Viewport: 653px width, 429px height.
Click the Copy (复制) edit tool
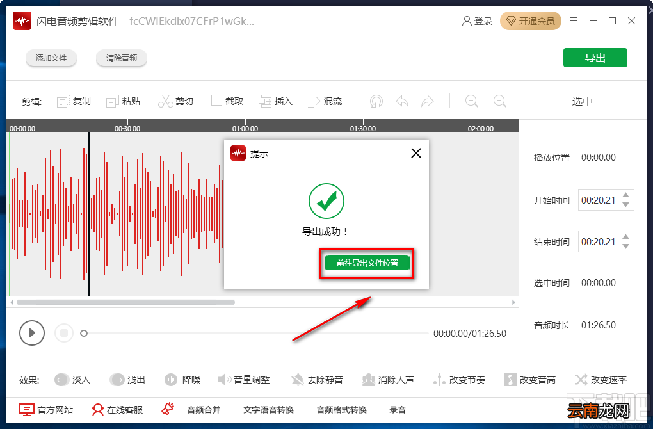(74, 101)
